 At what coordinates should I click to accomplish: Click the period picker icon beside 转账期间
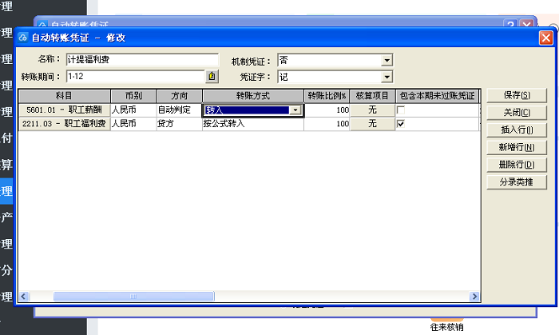212,77
